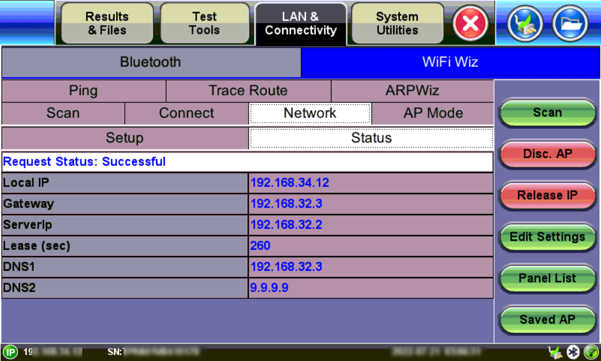Select the Status tab
This screenshot has width=601, height=361.
click(372, 138)
